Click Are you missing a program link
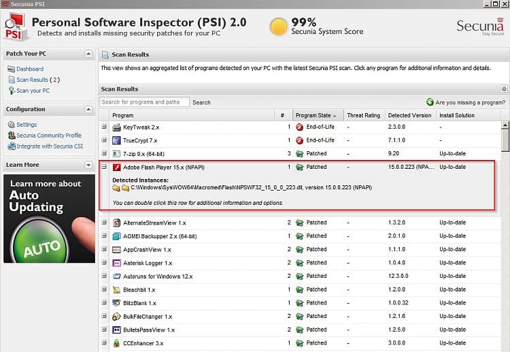Screen dimensions: 510x352 click(470, 103)
